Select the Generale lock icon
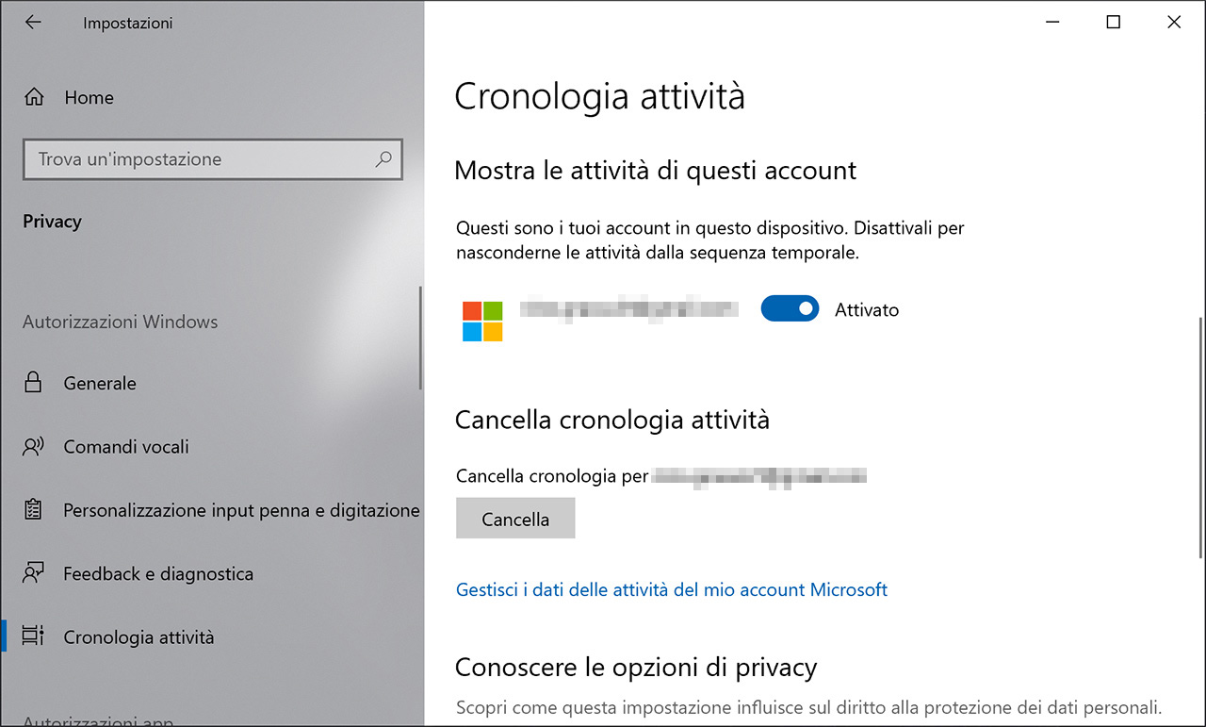 click(34, 383)
